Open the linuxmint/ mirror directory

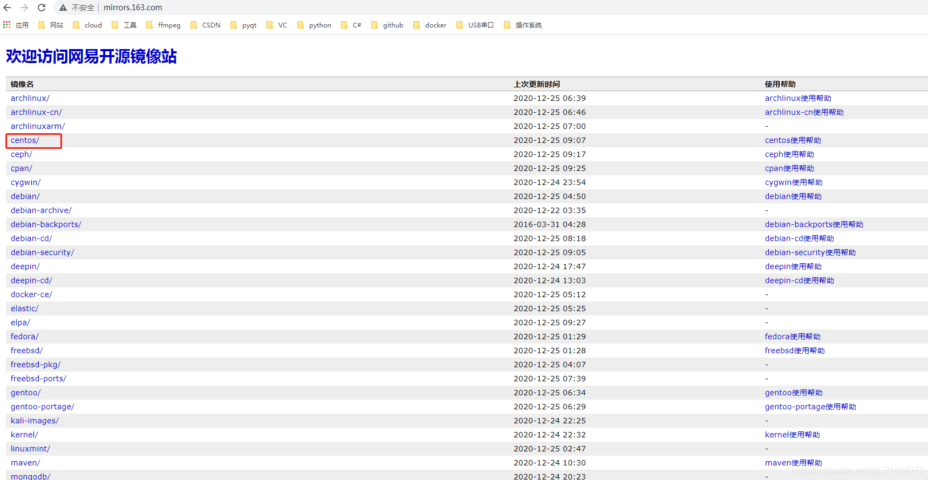click(x=30, y=449)
